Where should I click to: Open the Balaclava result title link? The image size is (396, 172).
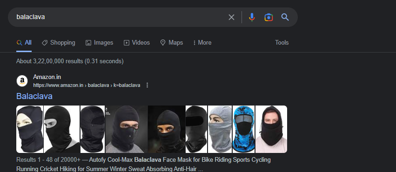(x=34, y=96)
